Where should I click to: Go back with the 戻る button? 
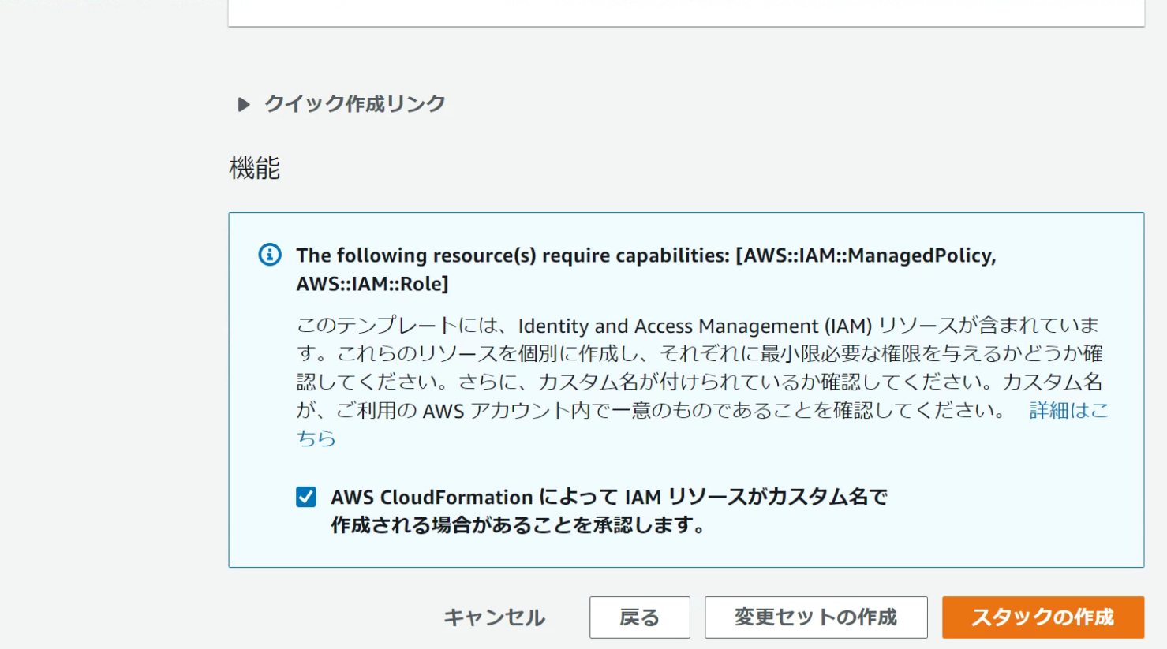pos(639,617)
